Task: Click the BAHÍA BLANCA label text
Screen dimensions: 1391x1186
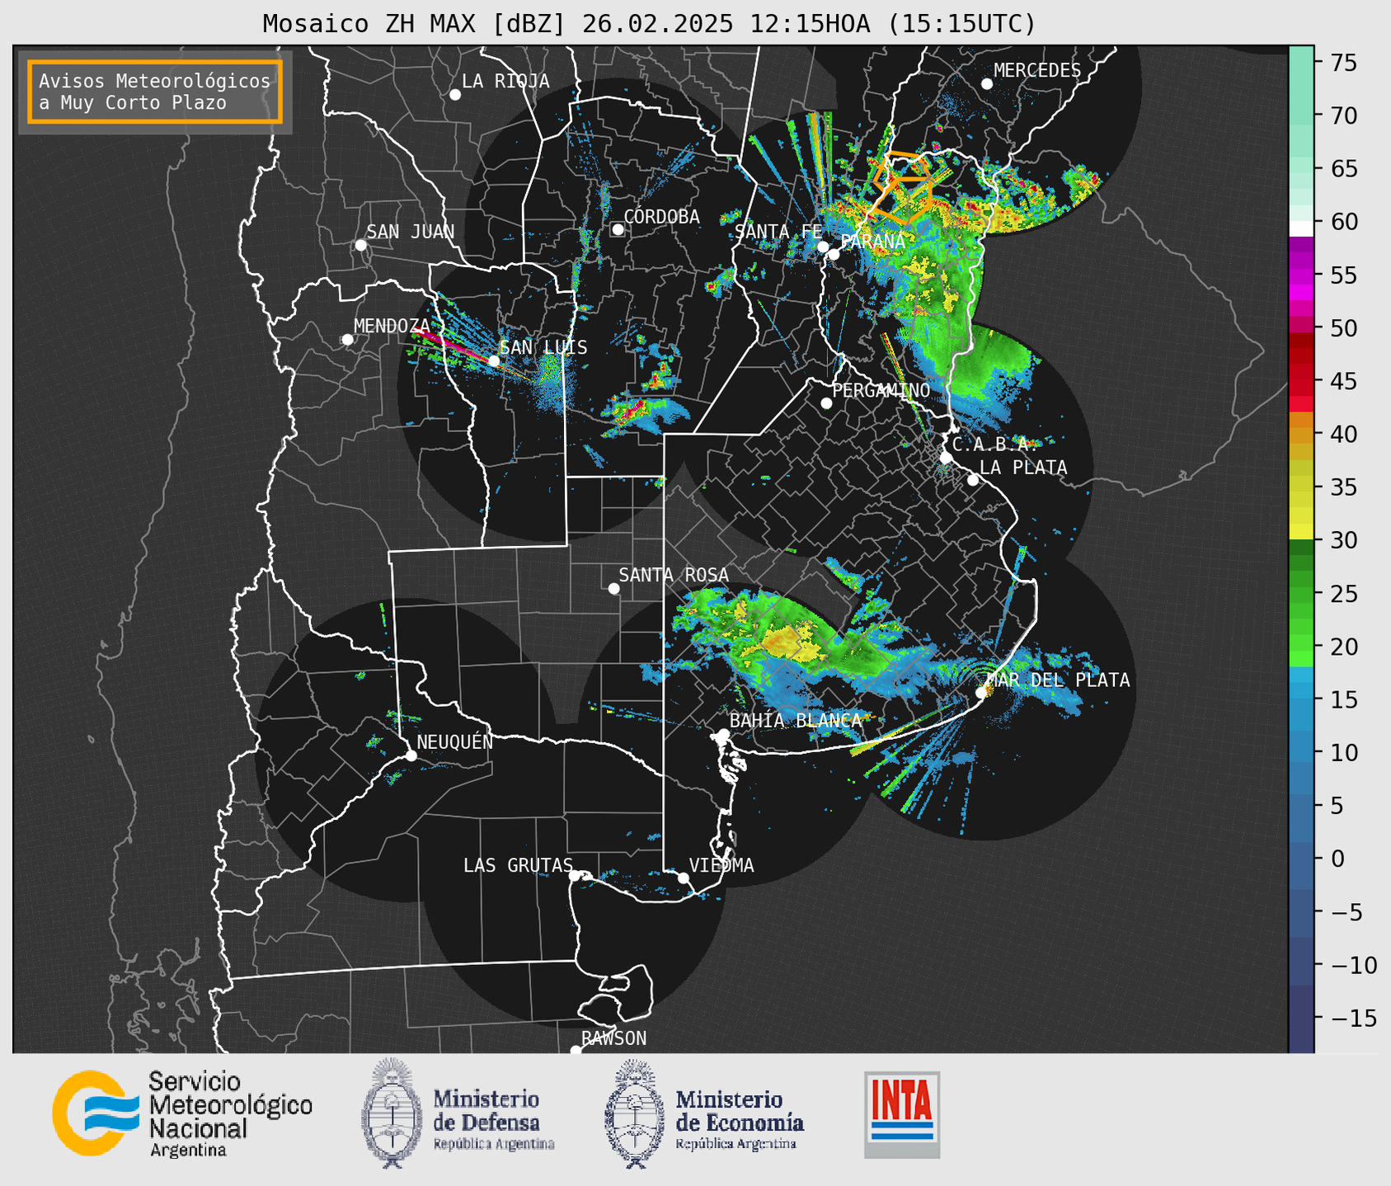Action: (x=796, y=720)
